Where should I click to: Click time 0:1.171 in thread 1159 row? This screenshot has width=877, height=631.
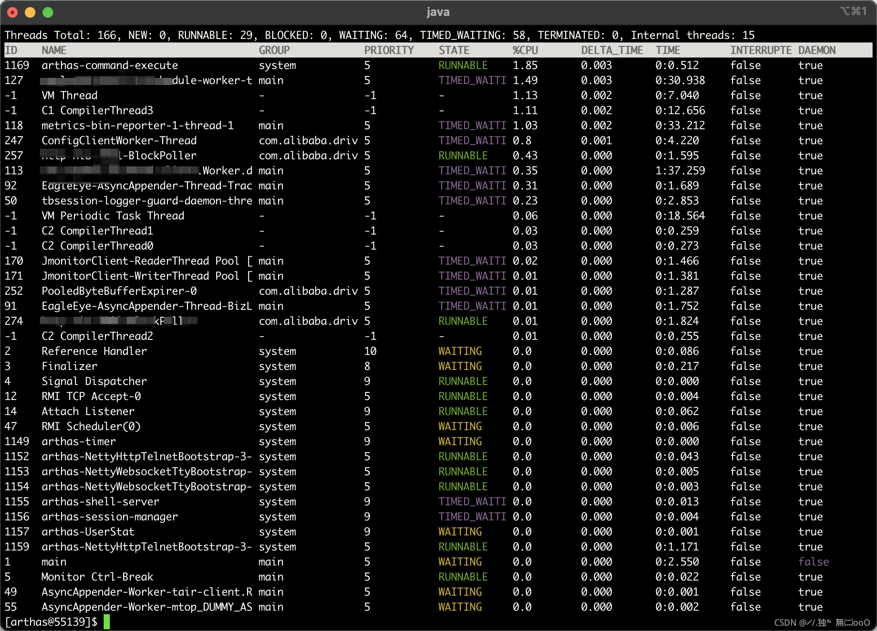click(677, 547)
